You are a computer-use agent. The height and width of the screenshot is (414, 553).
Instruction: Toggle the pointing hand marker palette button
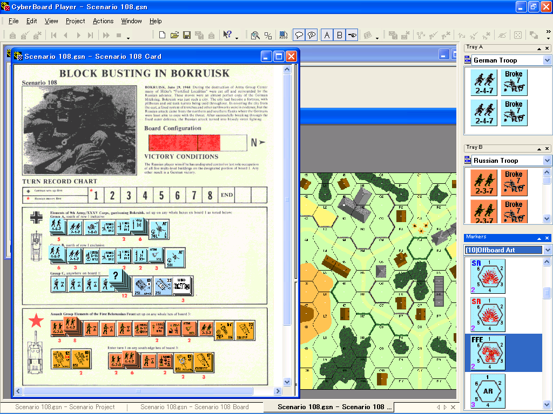click(352, 35)
